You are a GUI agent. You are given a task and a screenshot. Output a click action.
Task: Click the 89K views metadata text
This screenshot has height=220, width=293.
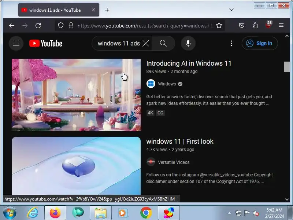pos(156,71)
